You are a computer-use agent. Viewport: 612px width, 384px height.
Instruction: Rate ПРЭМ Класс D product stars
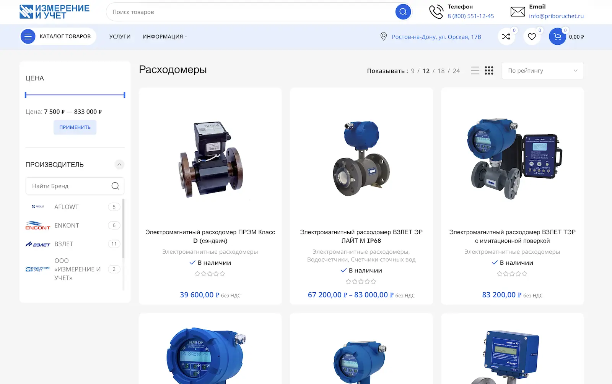[x=210, y=274]
